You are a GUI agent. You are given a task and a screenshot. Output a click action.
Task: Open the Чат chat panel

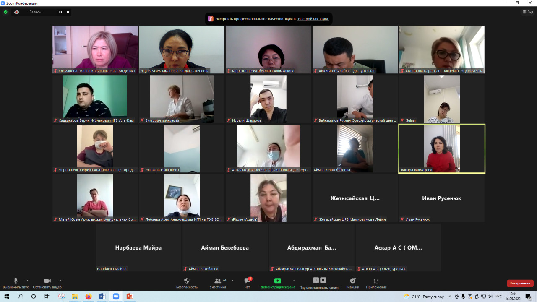(247, 283)
